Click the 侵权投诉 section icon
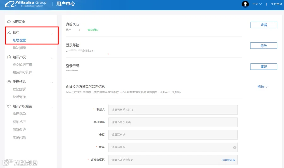 9,82
